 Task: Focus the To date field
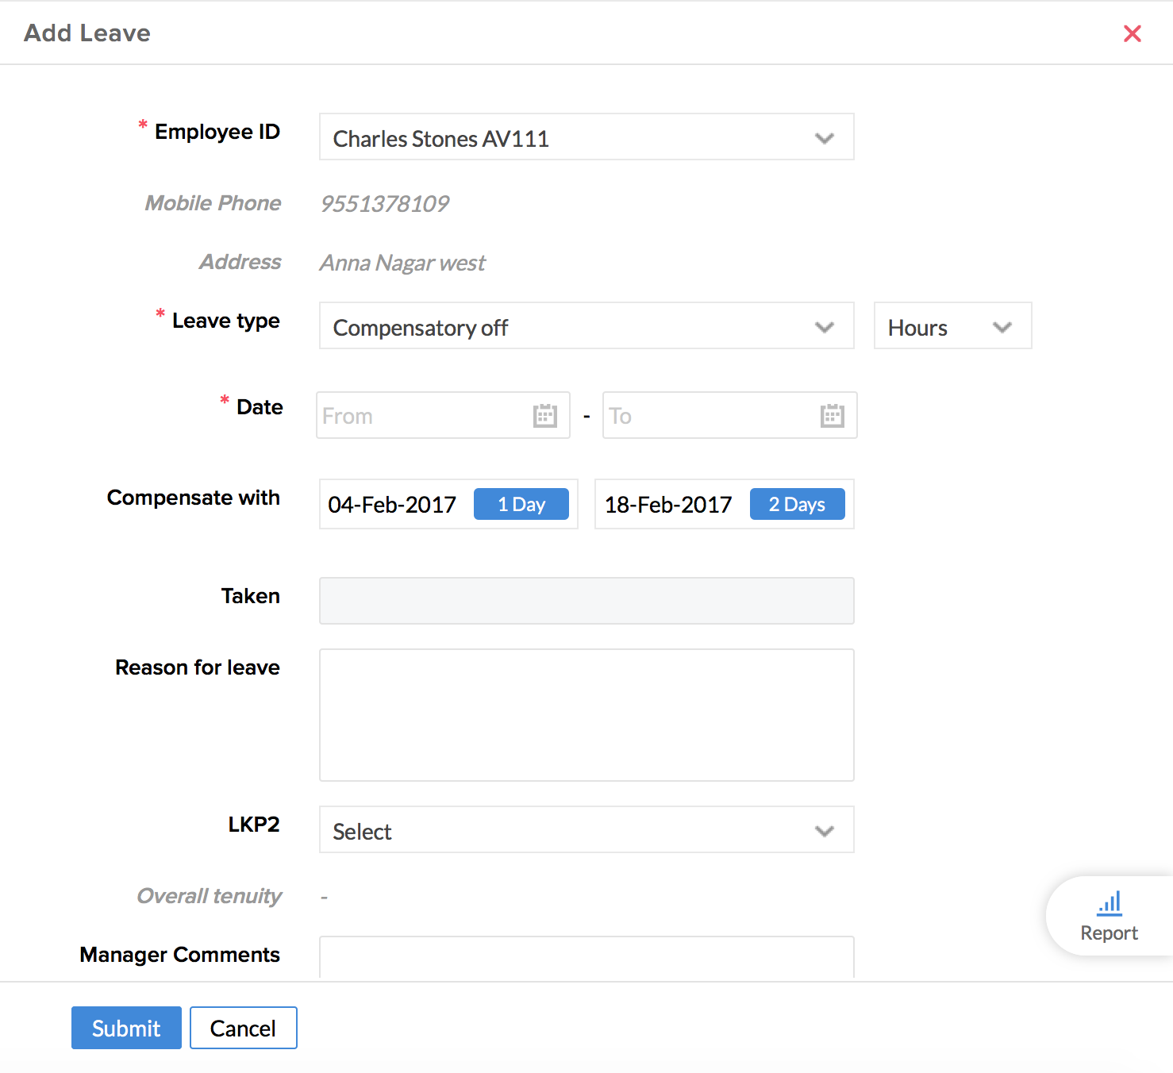point(706,416)
